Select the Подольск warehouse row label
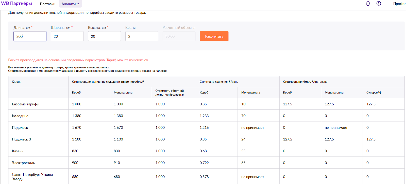The height and width of the screenshot is (184, 406). (20, 127)
